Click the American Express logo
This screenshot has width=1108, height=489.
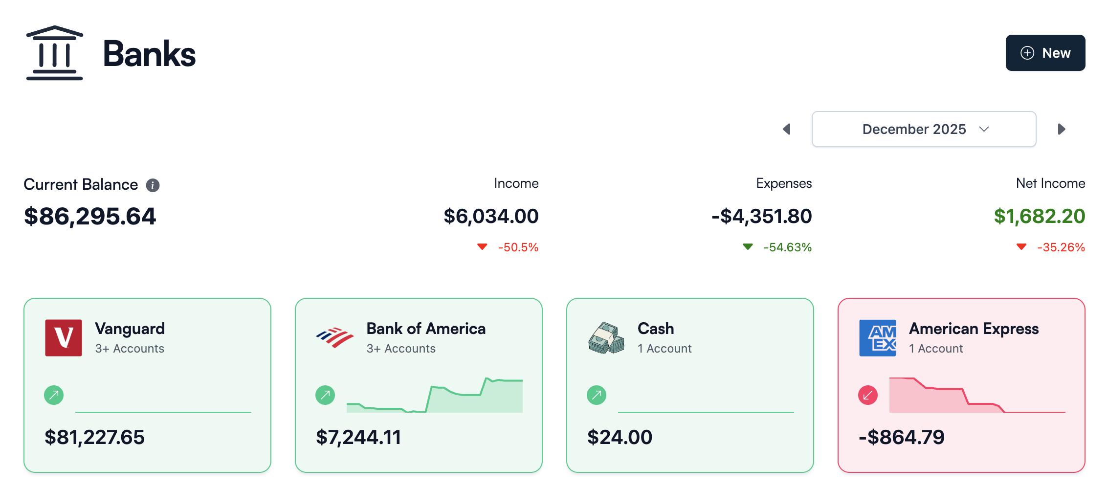878,338
